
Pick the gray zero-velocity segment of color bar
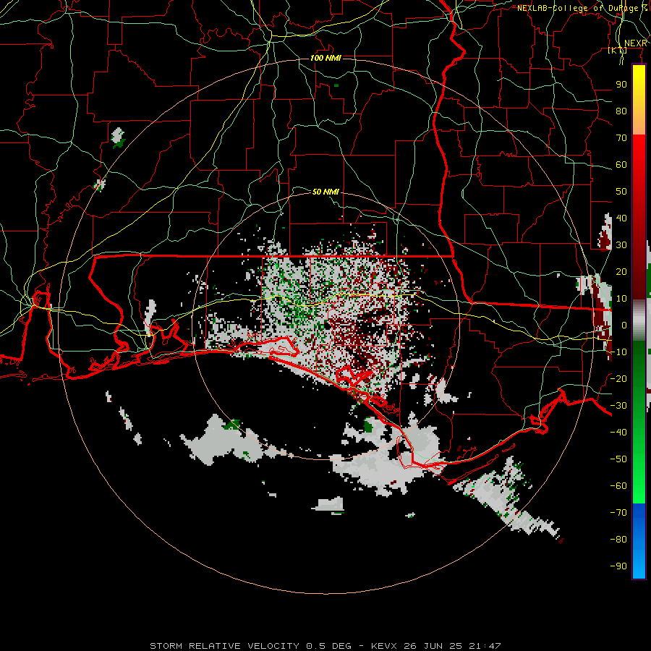639,320
